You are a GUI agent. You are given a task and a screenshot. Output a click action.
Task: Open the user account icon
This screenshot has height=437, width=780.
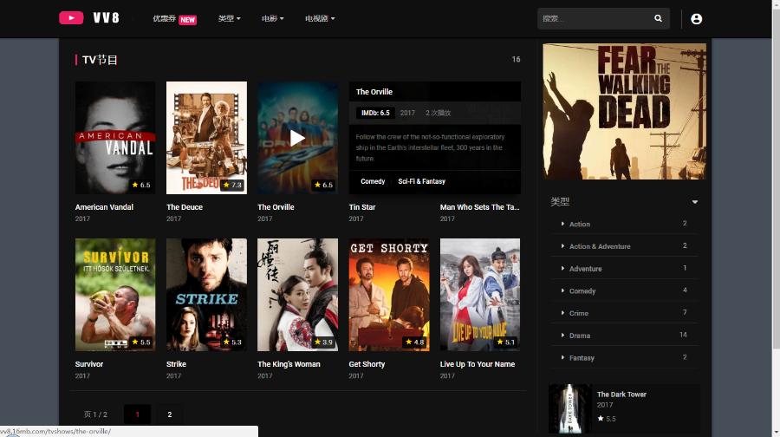pos(697,19)
